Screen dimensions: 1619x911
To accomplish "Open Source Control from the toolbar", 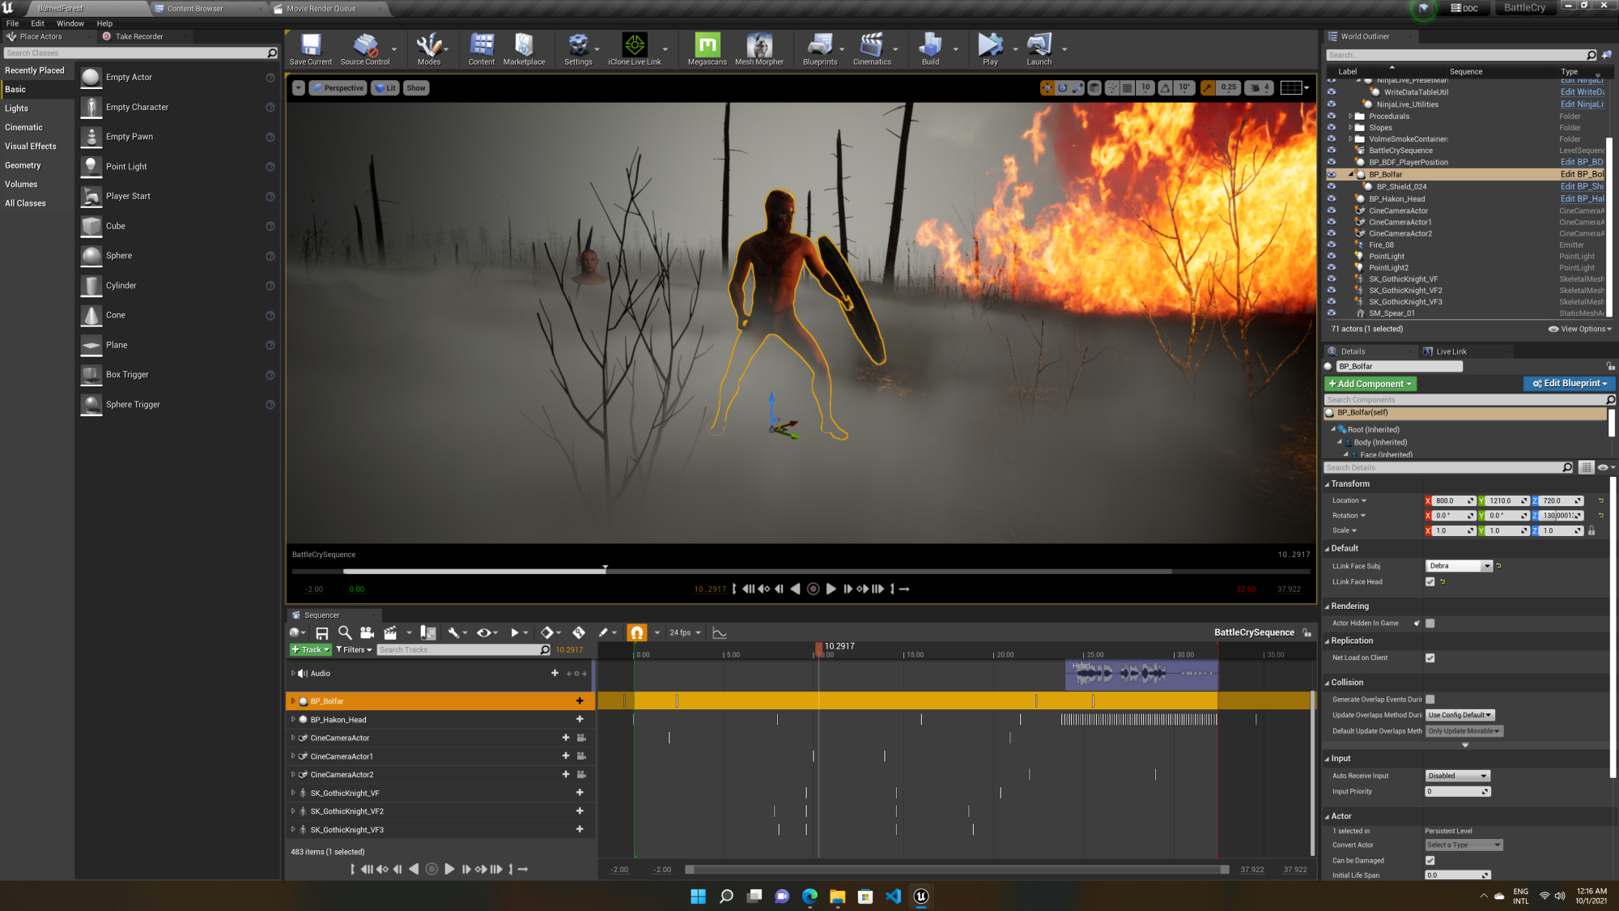I will pyautogui.click(x=365, y=49).
